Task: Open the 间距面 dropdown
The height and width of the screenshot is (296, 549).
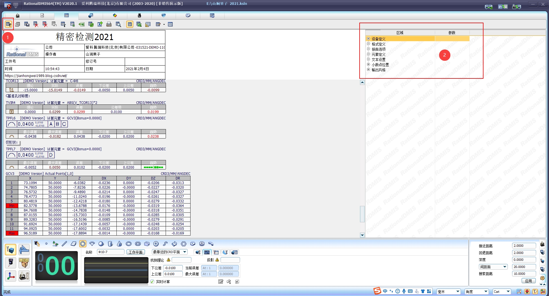Action: coord(493,267)
